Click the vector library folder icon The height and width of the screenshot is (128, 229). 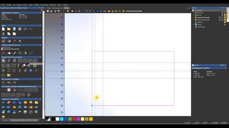click(9, 75)
